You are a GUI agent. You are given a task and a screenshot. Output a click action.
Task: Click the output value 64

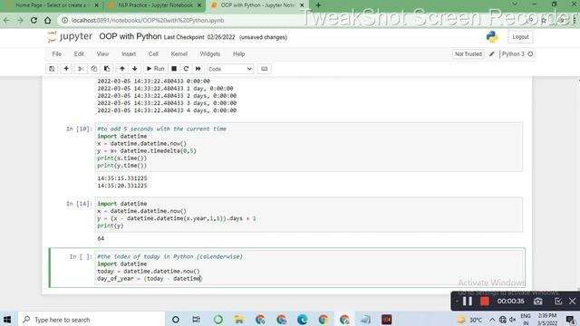pyautogui.click(x=101, y=239)
